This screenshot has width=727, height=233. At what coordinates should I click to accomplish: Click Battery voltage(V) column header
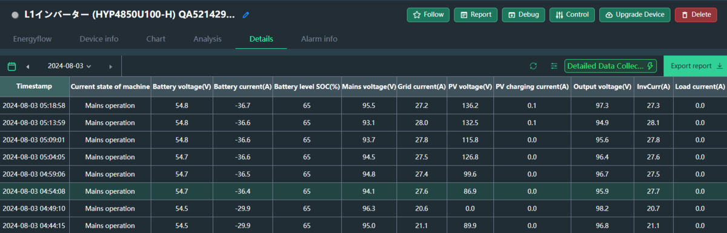click(x=182, y=87)
